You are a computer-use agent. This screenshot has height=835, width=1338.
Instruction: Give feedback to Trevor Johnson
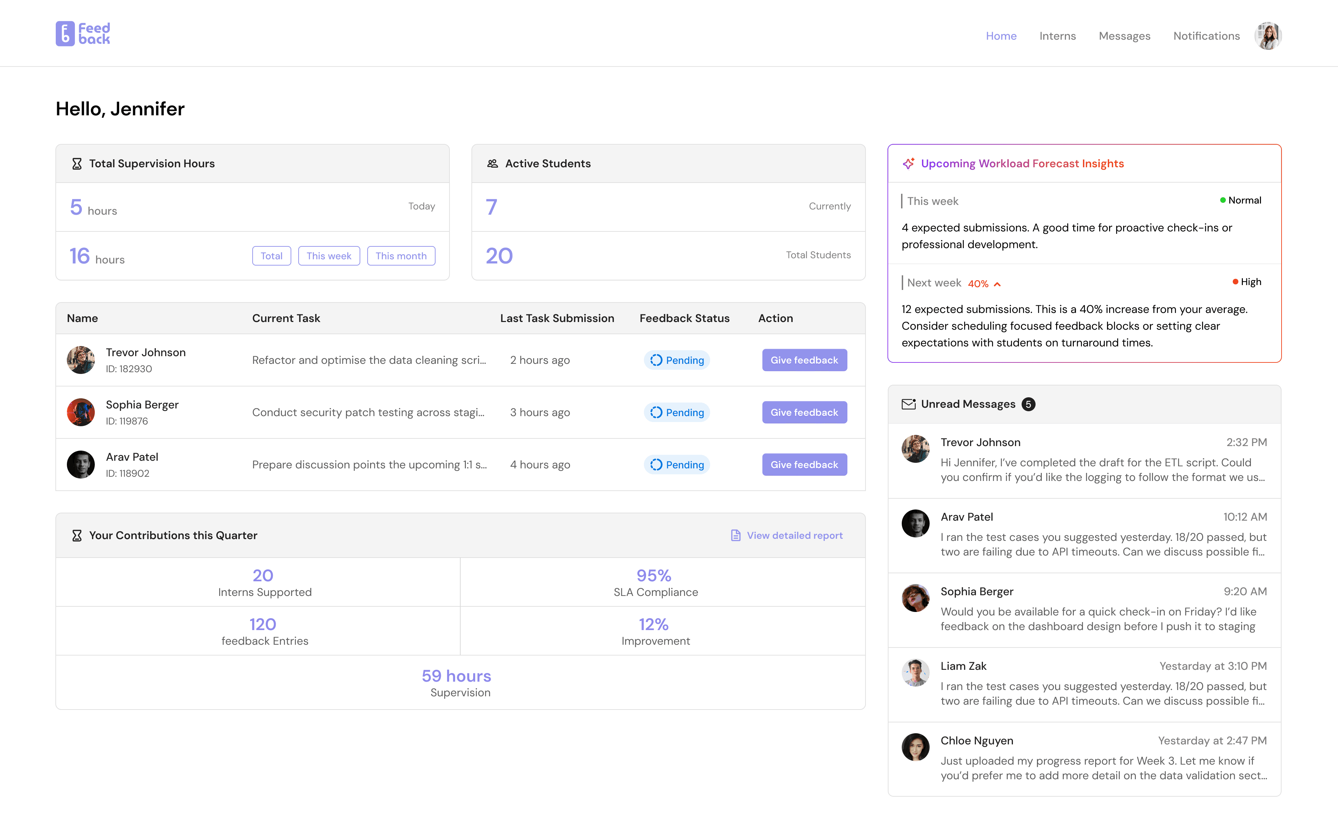coord(804,360)
